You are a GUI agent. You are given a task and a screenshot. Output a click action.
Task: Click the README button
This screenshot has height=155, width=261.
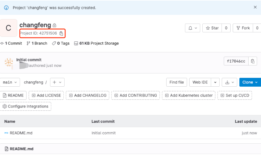click(x=13, y=95)
